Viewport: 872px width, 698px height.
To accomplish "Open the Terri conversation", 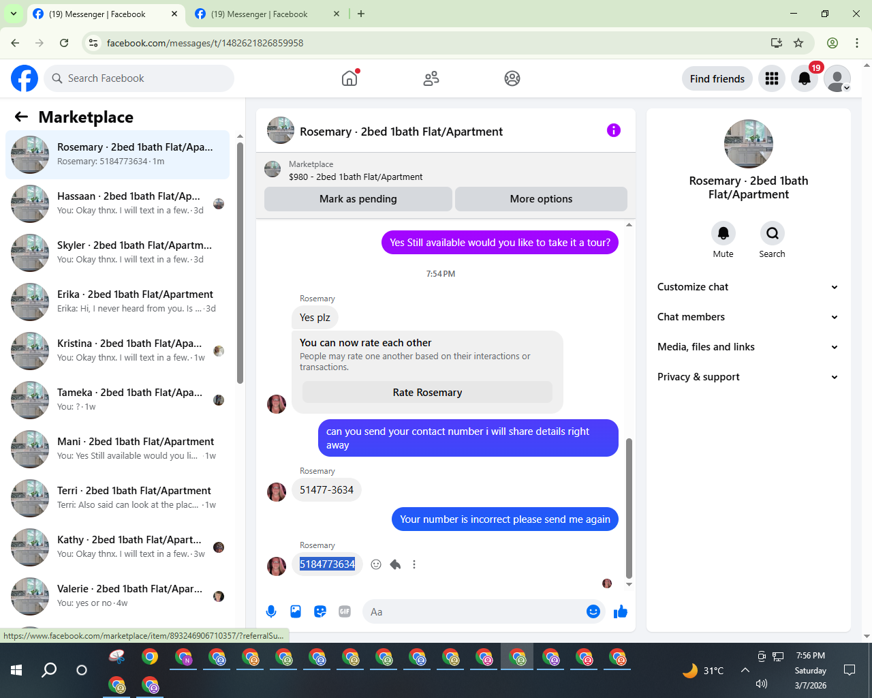I will [118, 498].
